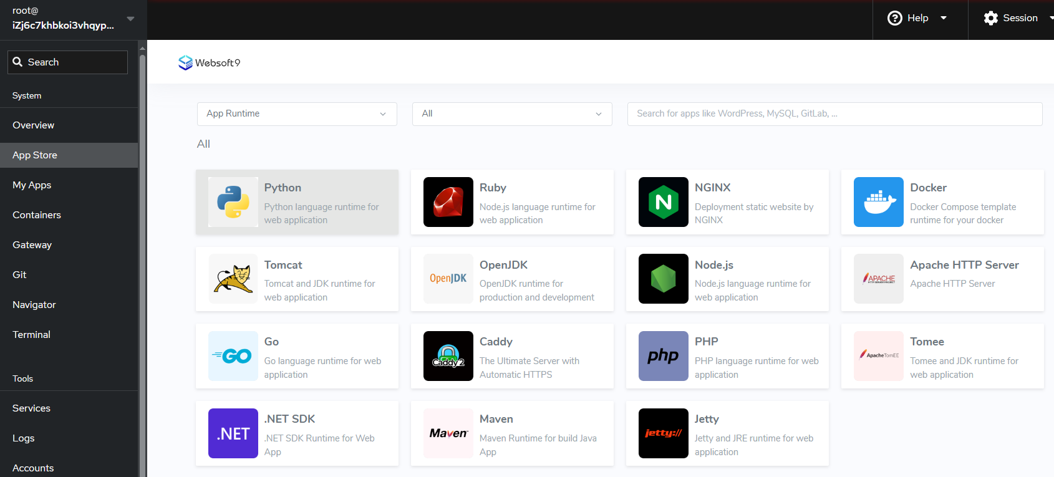Select the Jetty logo icon
The width and height of the screenshot is (1054, 477).
[x=663, y=433]
